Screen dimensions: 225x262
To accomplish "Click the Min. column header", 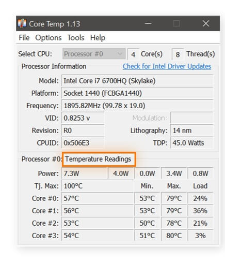I will coord(147,186).
